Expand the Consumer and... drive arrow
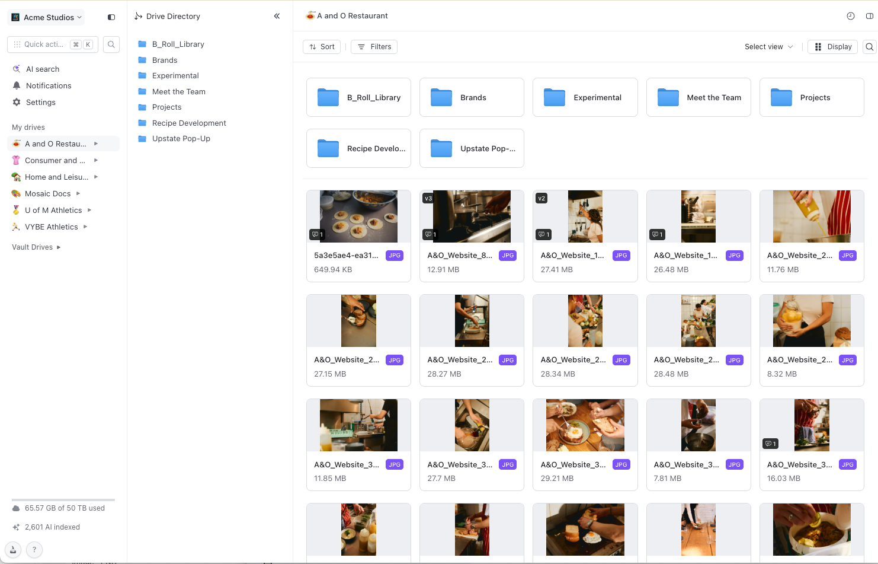 pyautogui.click(x=96, y=161)
